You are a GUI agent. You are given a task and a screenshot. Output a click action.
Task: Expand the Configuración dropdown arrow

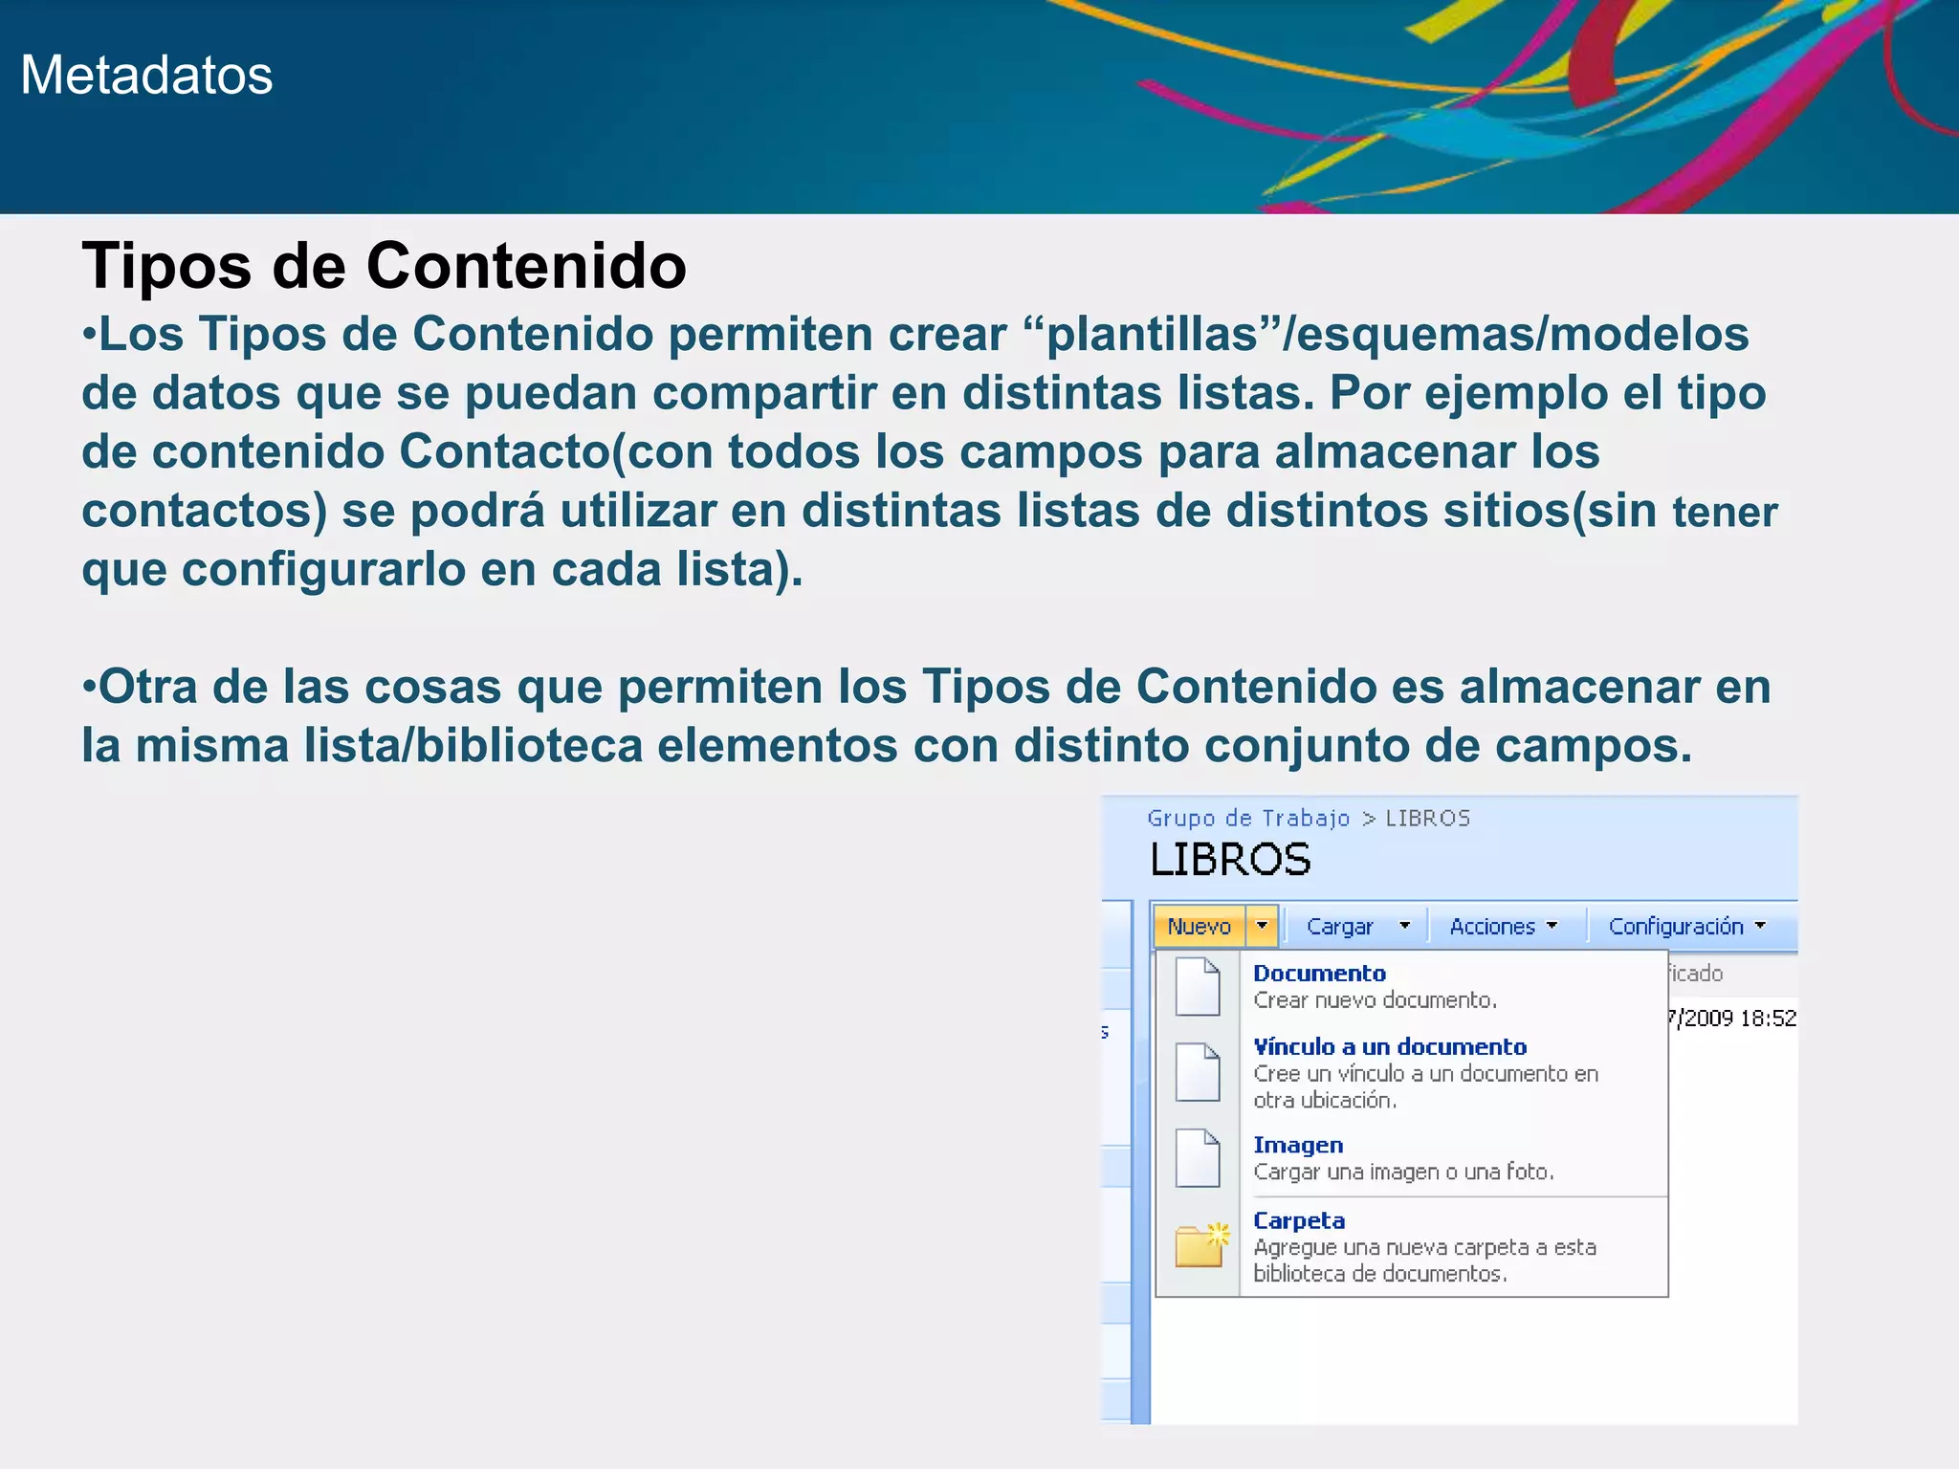click(1760, 926)
